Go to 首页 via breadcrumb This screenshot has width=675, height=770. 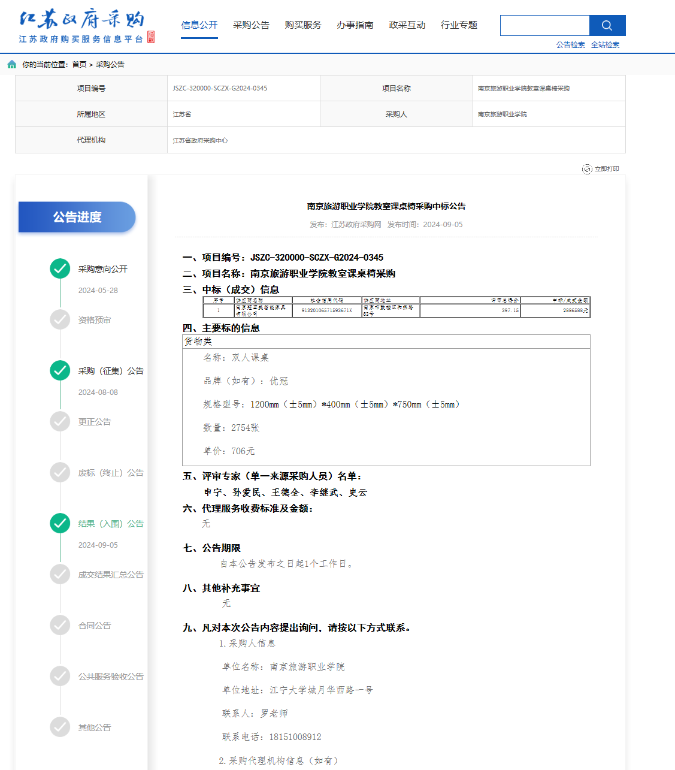click(79, 65)
